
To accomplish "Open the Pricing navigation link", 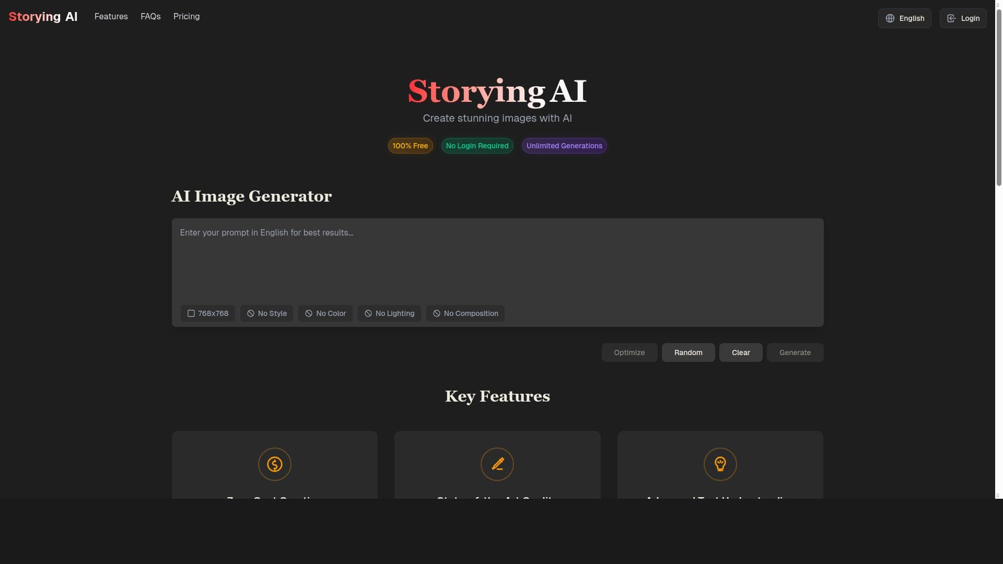I will (186, 17).
